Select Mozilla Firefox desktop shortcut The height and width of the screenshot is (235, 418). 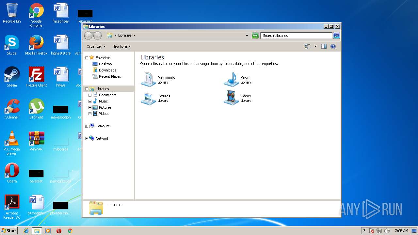point(36,45)
